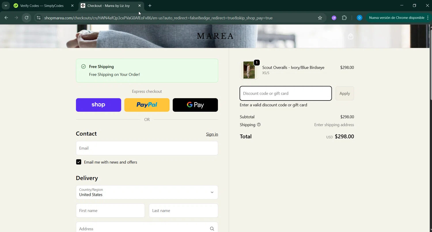Focus the Discount code or gift card field
Image resolution: width=432 pixels, height=232 pixels.
pyautogui.click(x=286, y=93)
